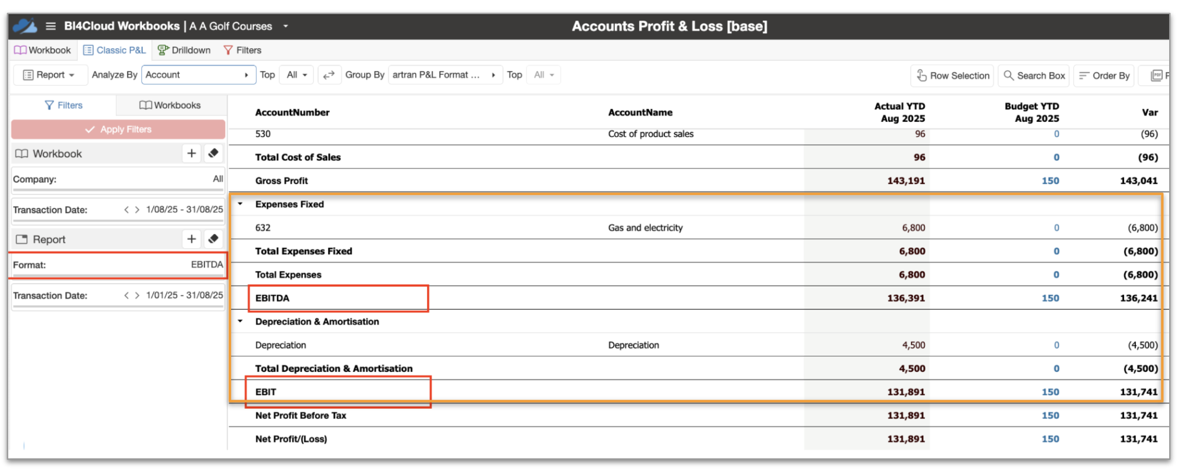Select the EBIT row label
The width and height of the screenshot is (1181, 474).
point(266,392)
